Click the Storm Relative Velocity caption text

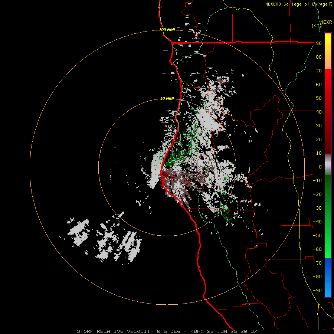pos(167,331)
